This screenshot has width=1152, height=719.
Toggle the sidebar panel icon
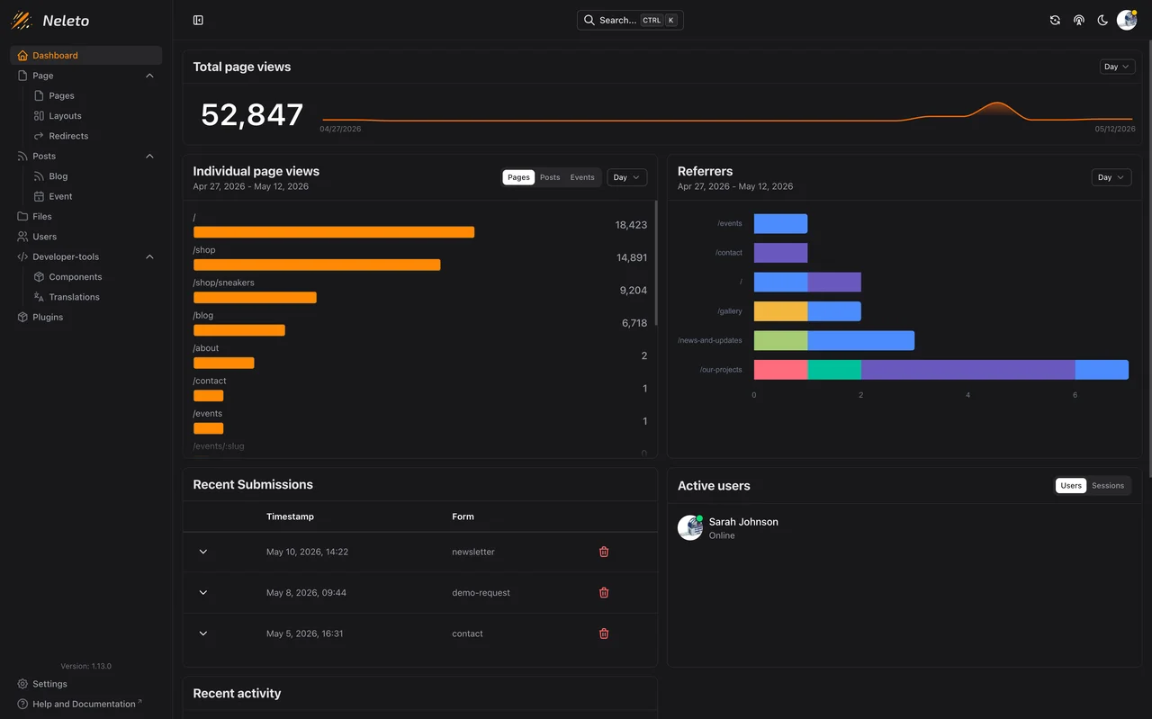198,20
